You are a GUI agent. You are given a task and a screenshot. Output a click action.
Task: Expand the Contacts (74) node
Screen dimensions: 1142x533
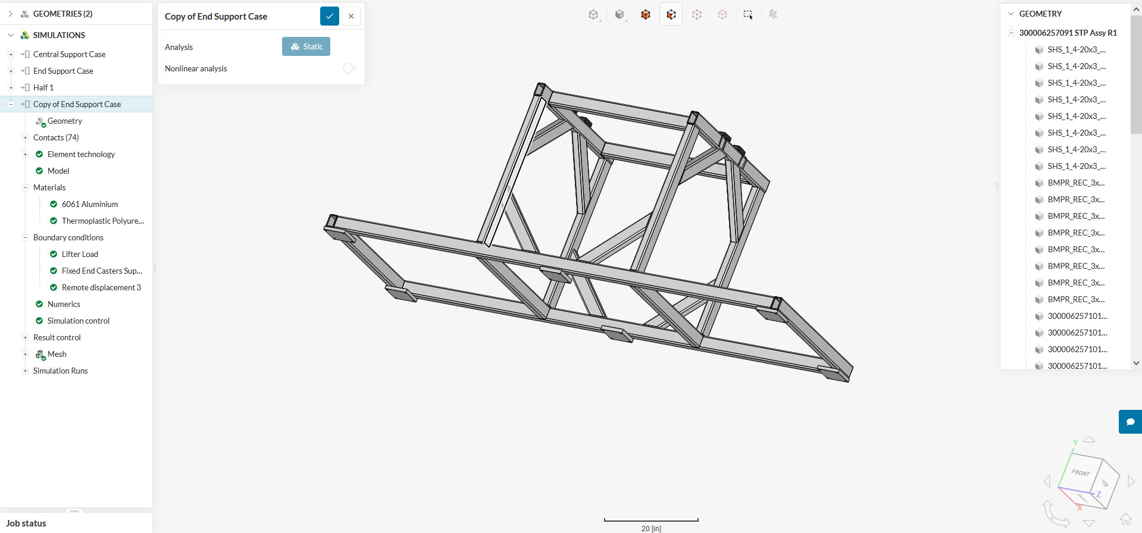coord(25,137)
